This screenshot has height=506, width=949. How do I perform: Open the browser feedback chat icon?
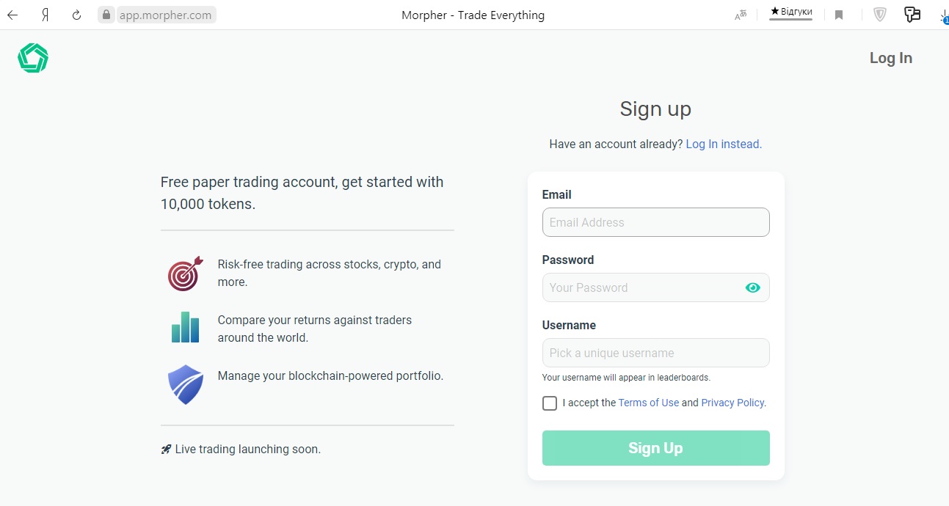click(x=912, y=14)
